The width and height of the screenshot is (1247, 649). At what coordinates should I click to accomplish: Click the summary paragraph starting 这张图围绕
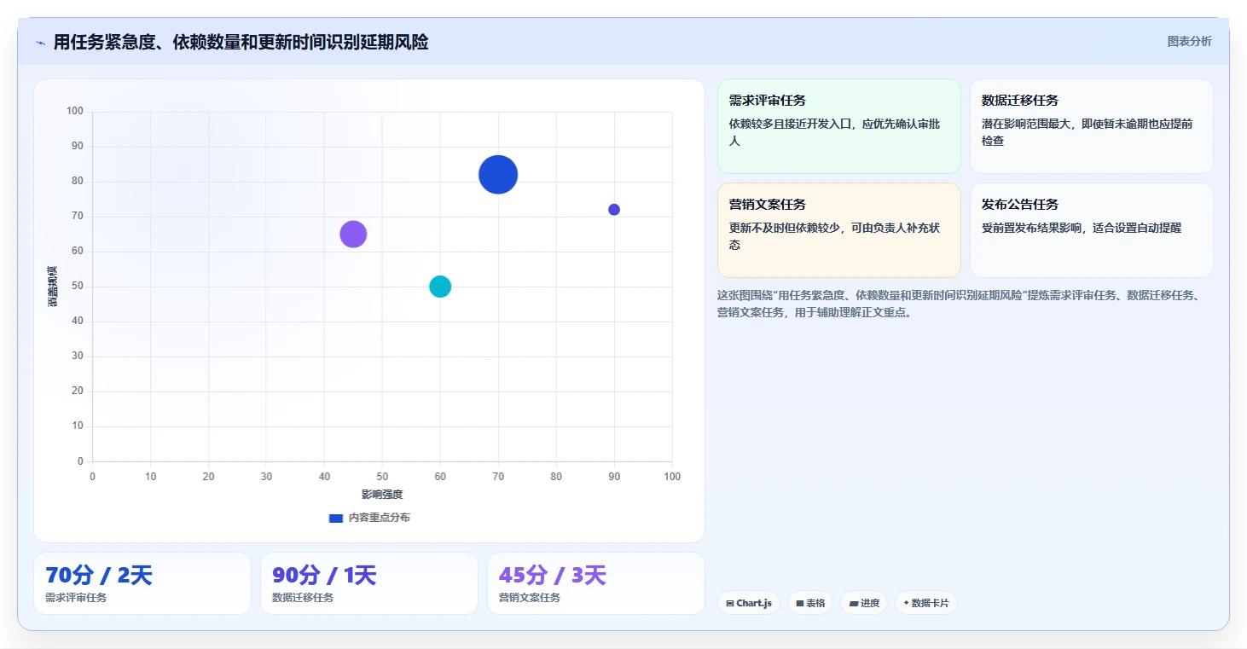tap(959, 304)
